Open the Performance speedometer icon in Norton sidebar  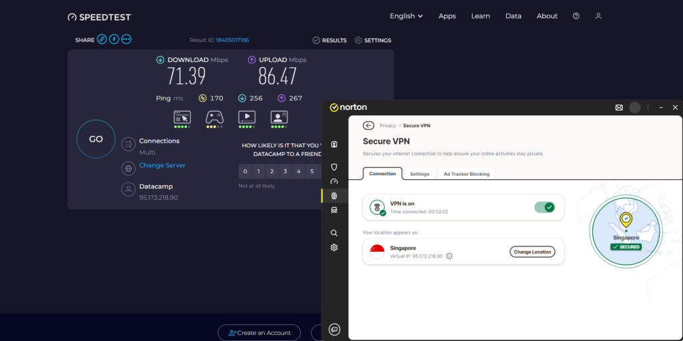(334, 181)
